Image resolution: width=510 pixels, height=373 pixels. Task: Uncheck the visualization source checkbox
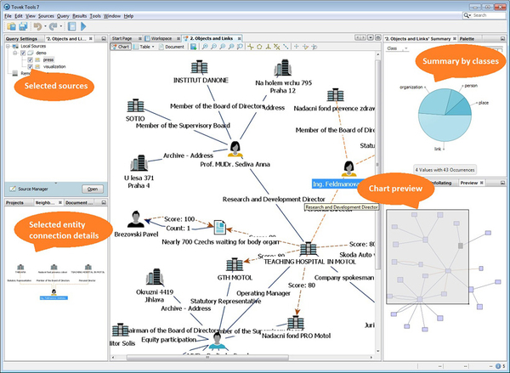point(31,66)
